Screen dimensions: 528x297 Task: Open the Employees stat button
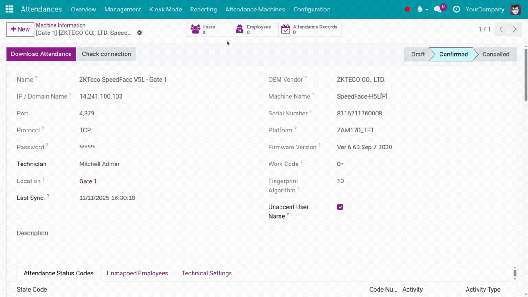pos(254,29)
